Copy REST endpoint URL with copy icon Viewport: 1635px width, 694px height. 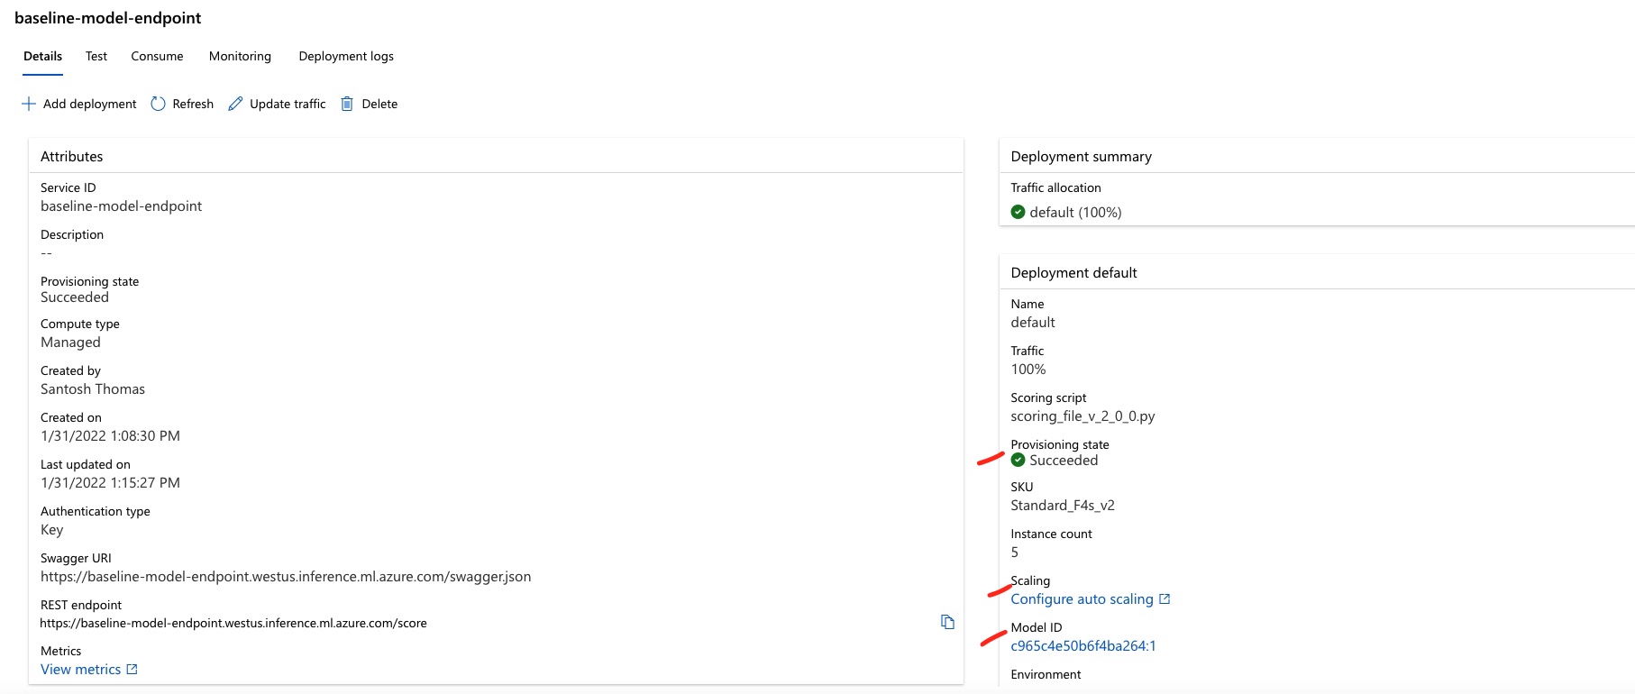pyautogui.click(x=947, y=622)
